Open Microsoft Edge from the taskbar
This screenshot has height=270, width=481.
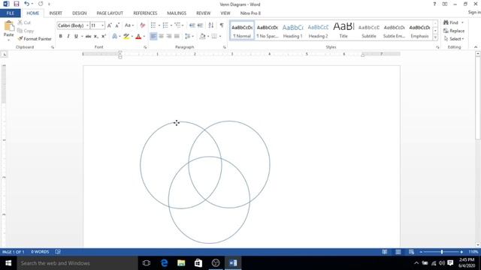pyautogui.click(x=164, y=263)
